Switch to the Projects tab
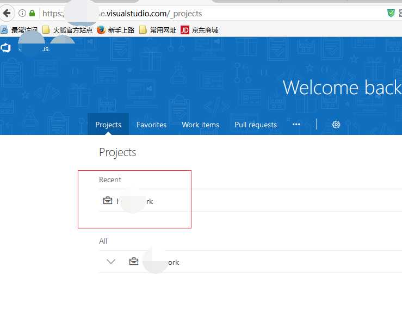 (108, 125)
